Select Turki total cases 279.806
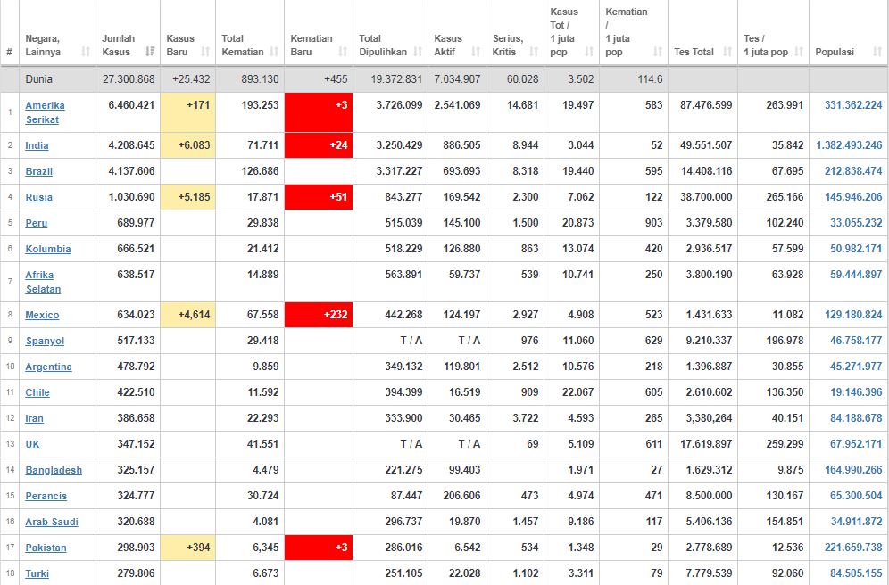Screen dimensions: 889x585 point(136,573)
